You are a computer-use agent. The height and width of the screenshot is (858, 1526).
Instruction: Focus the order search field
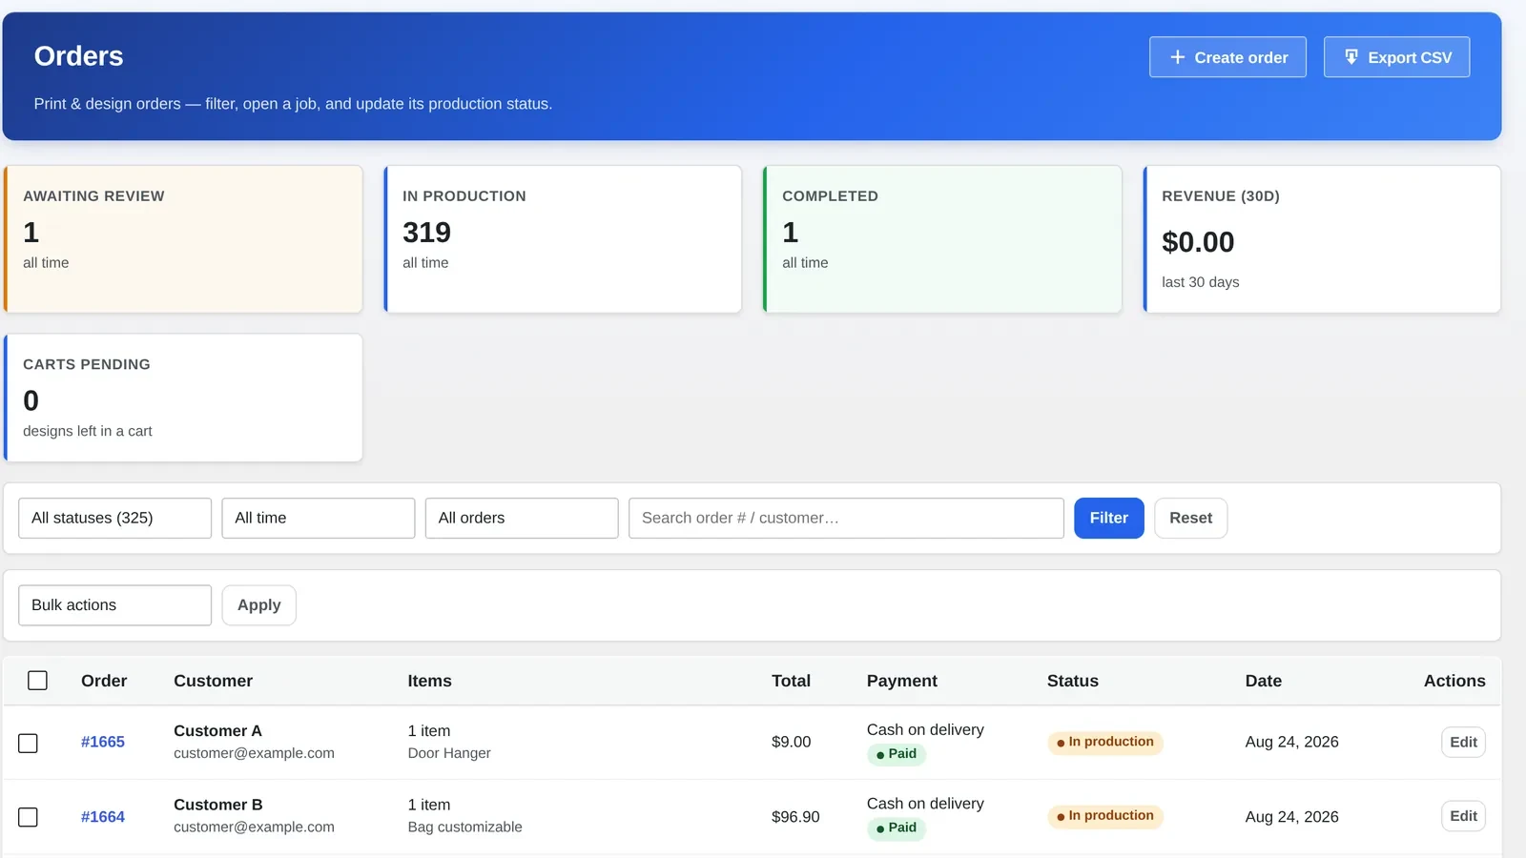846,518
